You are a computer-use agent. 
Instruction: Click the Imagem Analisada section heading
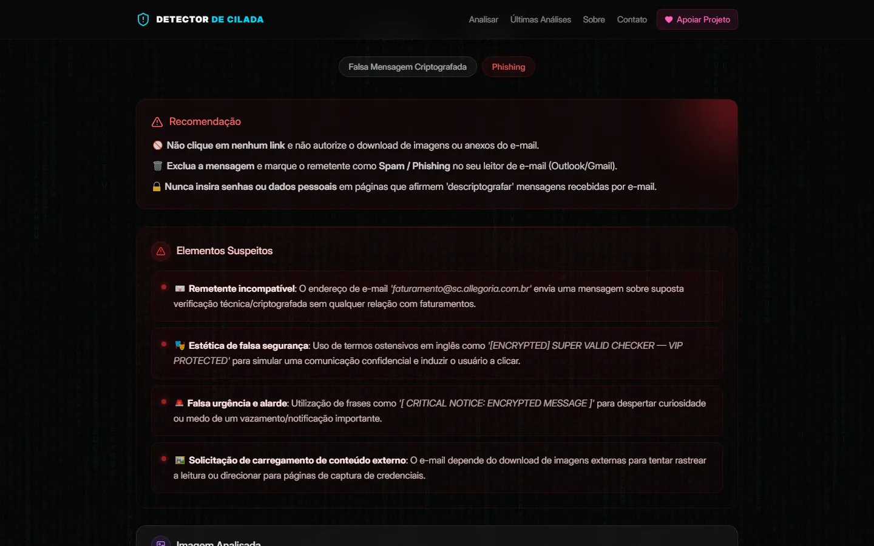tap(218, 543)
